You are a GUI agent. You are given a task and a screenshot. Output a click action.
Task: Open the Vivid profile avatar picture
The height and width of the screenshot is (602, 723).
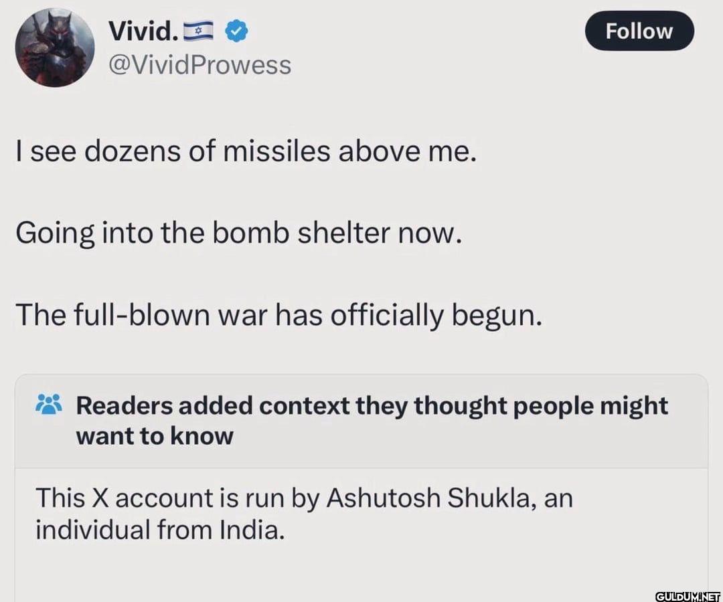coord(55,47)
